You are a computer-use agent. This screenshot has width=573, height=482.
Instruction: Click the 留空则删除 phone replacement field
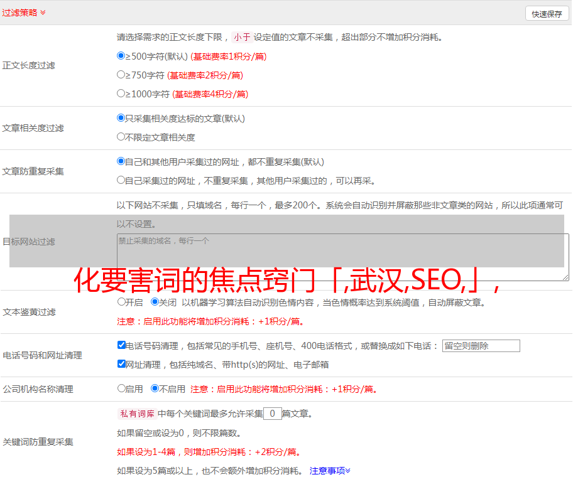point(481,346)
